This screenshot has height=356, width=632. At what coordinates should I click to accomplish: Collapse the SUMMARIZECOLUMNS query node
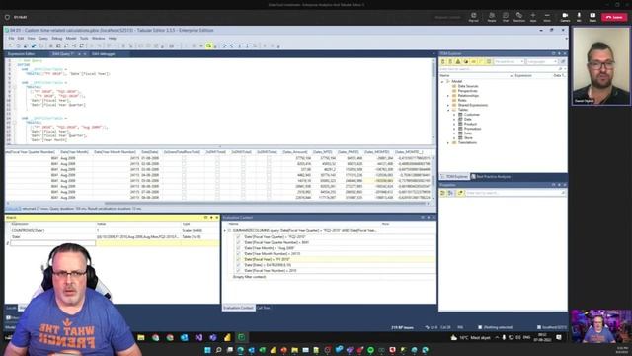coord(225,230)
